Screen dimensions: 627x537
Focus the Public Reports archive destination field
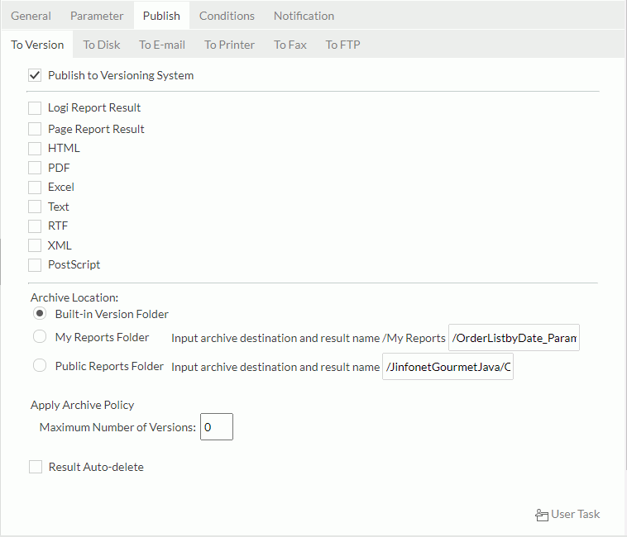pos(448,367)
